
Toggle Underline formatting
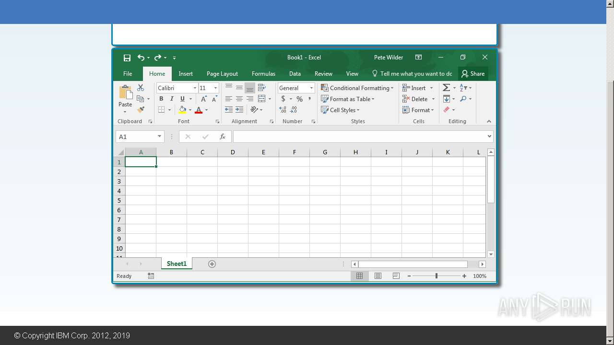[x=182, y=99]
